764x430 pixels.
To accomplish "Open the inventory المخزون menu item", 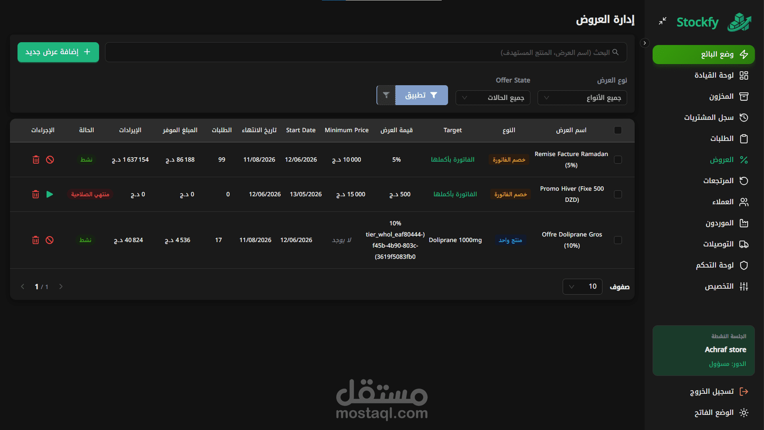I will (704, 96).
